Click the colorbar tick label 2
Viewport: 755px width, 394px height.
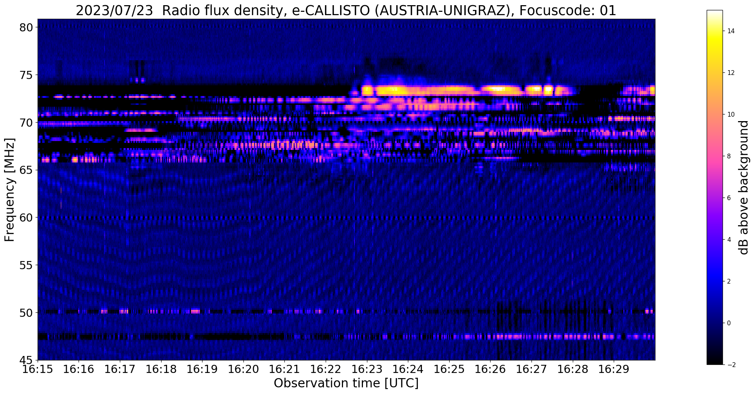pos(728,281)
